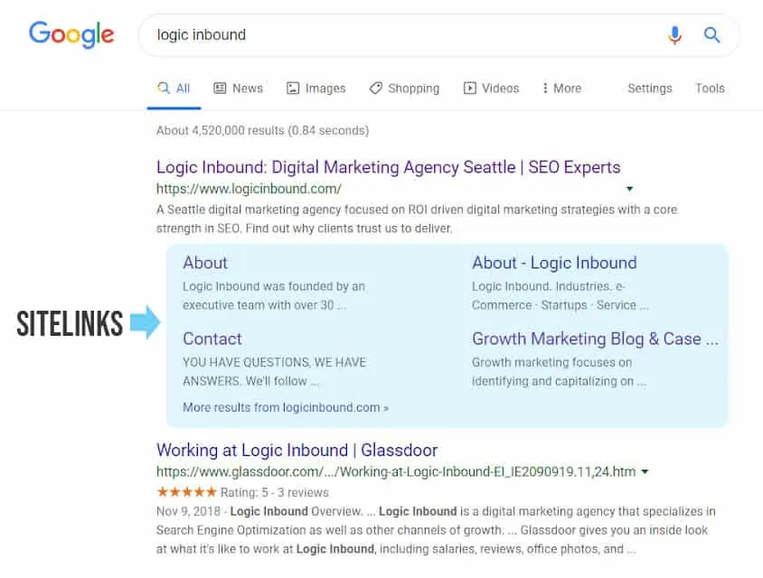
Task: Click the Google logo
Action: (71, 34)
